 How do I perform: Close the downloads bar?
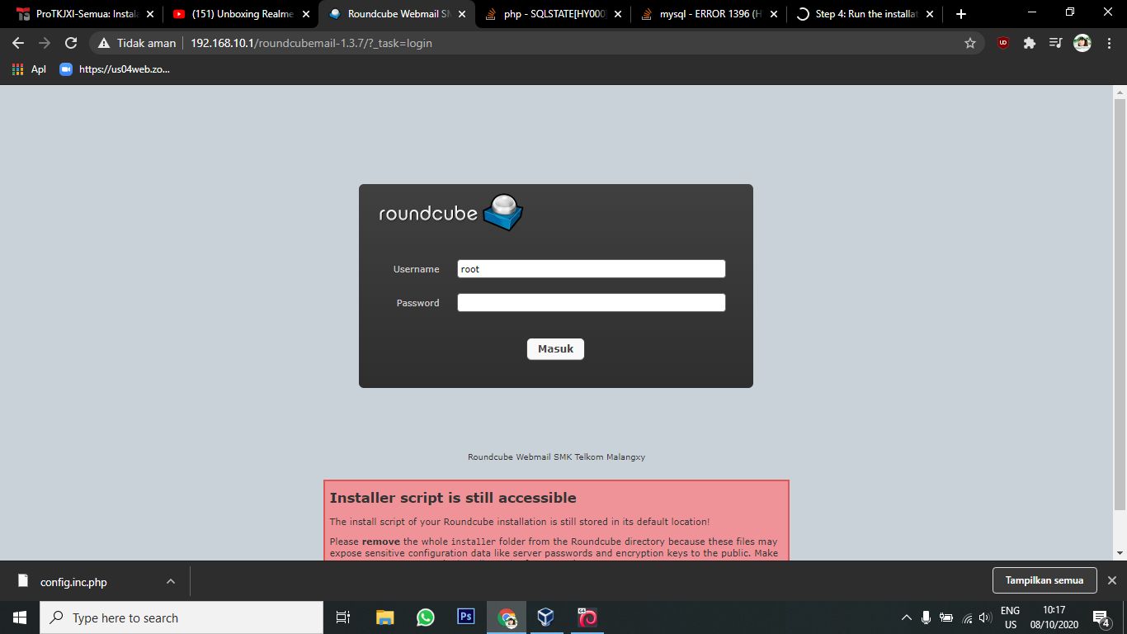pyautogui.click(x=1111, y=580)
